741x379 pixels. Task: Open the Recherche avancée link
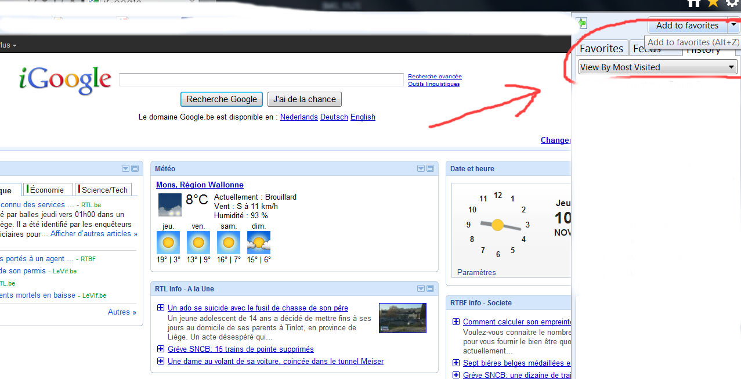coord(435,77)
